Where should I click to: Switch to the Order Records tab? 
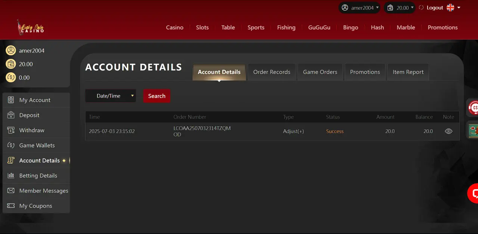272,72
